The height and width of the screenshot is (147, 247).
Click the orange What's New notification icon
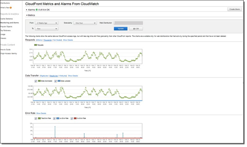(11, 8)
